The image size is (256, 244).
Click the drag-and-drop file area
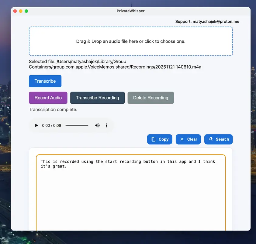pyautogui.click(x=131, y=41)
